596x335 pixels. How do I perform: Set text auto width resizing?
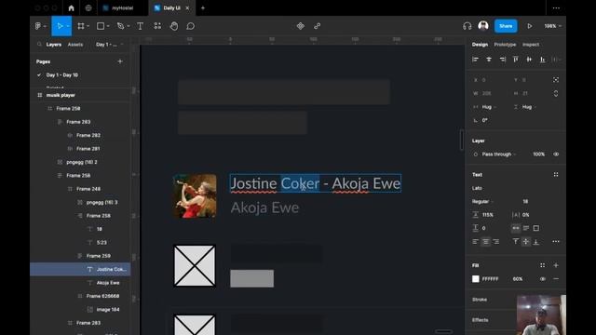pyautogui.click(x=516, y=228)
